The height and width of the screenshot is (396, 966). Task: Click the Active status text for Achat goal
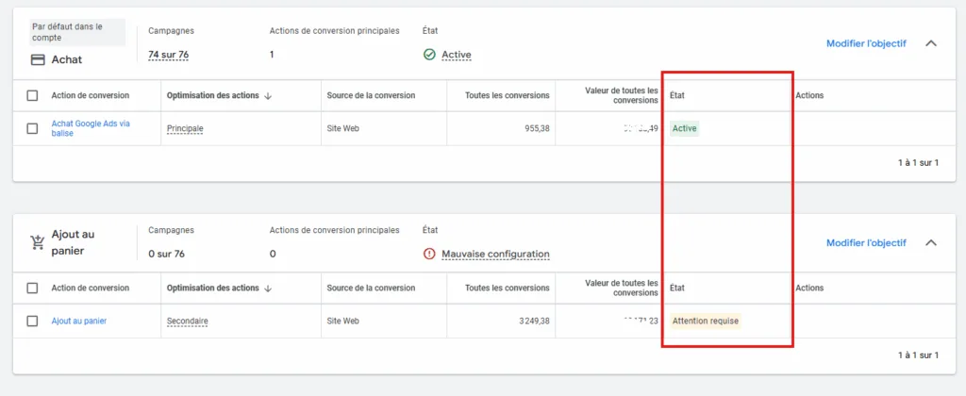click(x=457, y=55)
